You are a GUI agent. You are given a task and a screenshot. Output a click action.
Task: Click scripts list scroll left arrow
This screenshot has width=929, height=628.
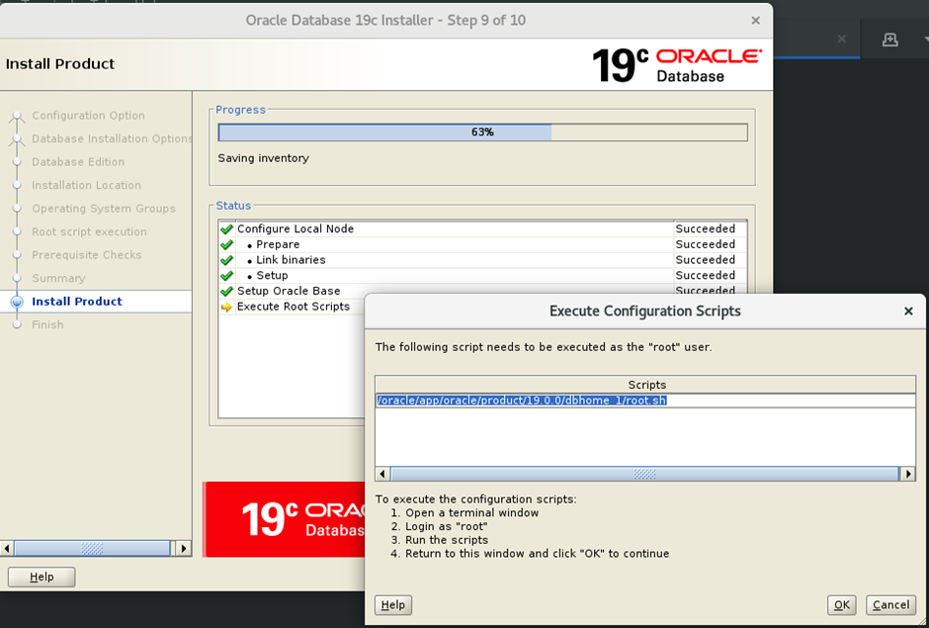382,474
